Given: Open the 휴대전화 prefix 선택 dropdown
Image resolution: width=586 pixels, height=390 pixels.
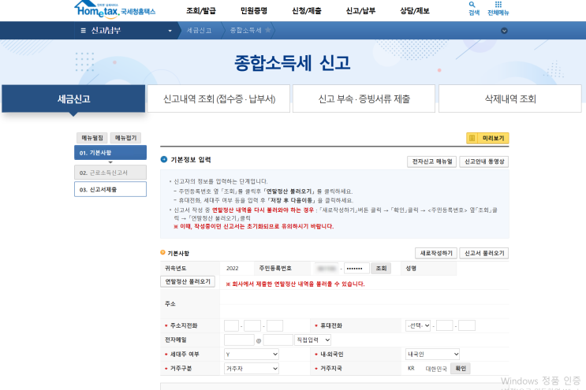Looking at the screenshot, I should coord(418,326).
